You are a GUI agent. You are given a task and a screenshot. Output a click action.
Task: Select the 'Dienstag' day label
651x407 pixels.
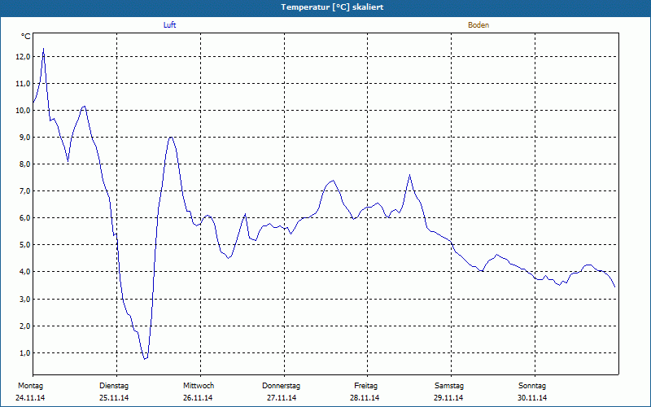(114, 386)
